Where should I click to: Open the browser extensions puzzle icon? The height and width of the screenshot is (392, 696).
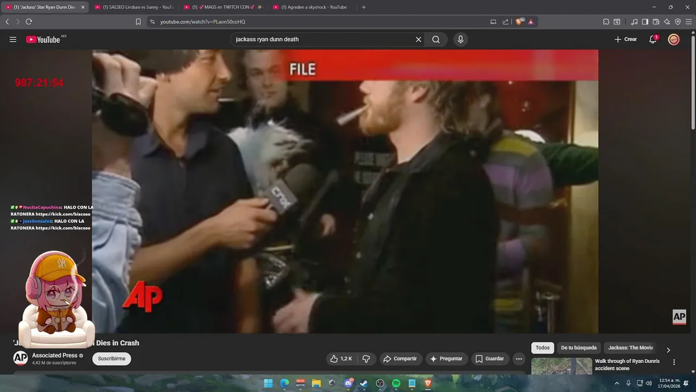click(606, 22)
